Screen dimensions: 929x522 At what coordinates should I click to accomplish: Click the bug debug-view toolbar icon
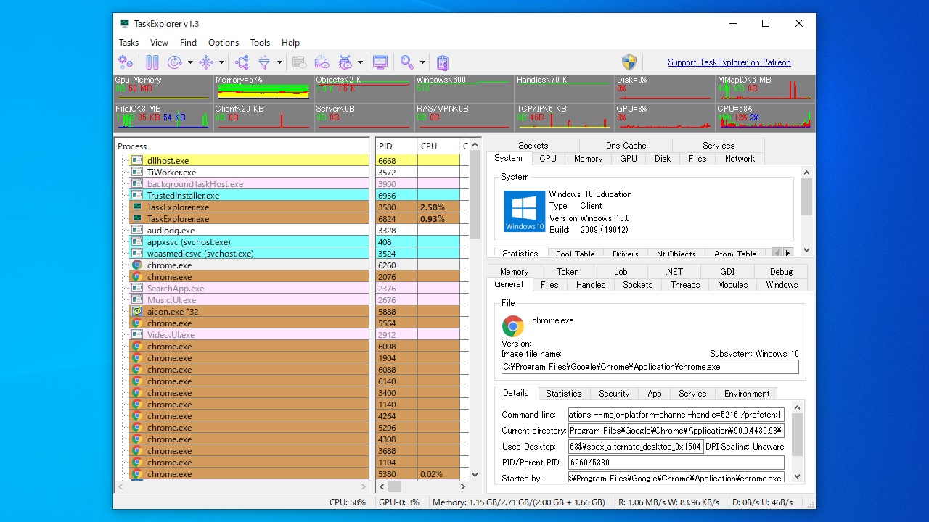tap(345, 62)
